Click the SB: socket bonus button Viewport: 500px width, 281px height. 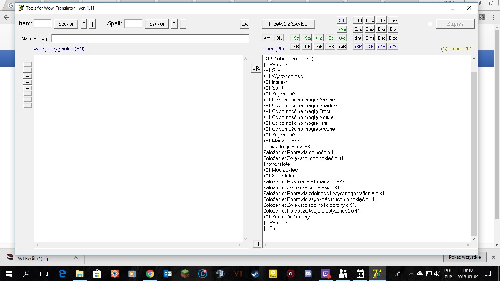tap(342, 20)
